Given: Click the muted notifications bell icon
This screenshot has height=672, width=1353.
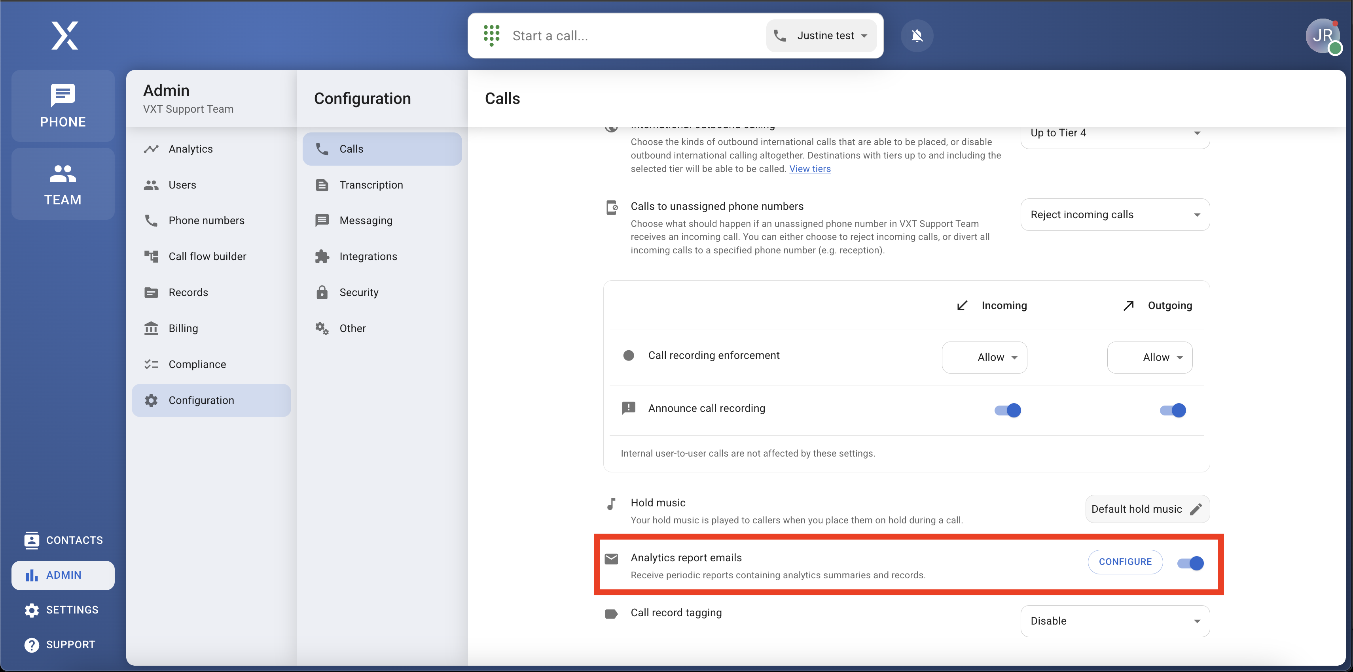Looking at the screenshot, I should tap(917, 35).
